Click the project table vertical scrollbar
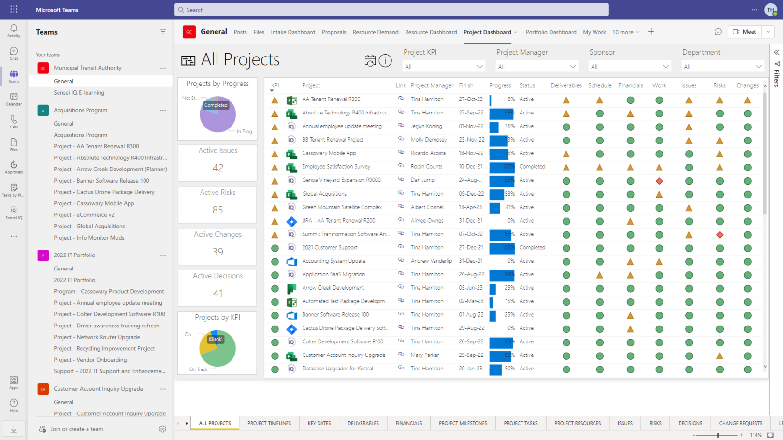783x440 pixels. [x=765, y=154]
